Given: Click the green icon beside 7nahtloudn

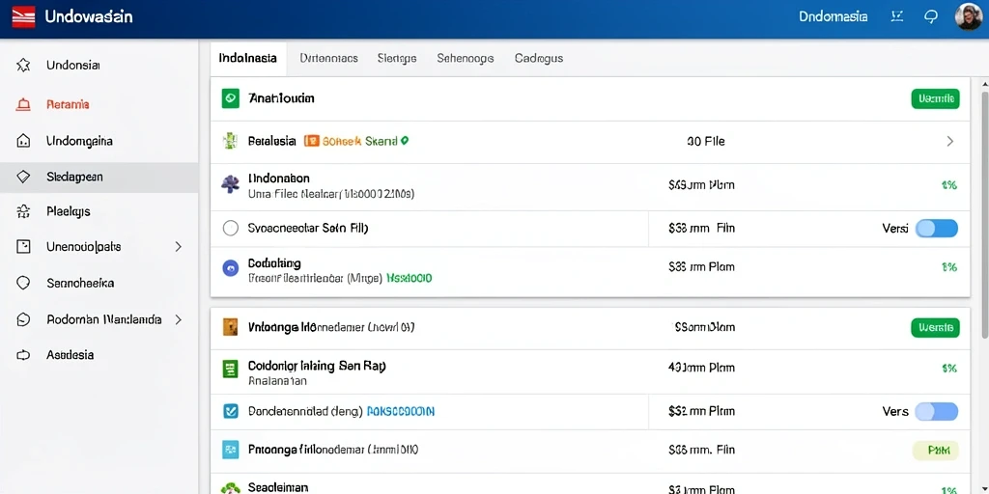Looking at the screenshot, I should point(231,98).
